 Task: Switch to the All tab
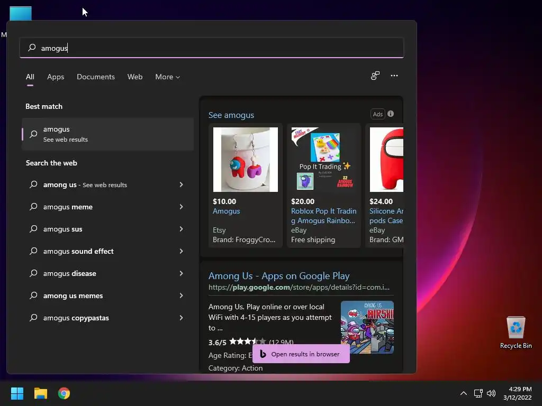[x=30, y=77]
